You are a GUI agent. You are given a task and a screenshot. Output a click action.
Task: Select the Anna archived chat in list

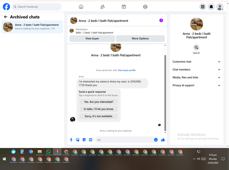click(32, 27)
